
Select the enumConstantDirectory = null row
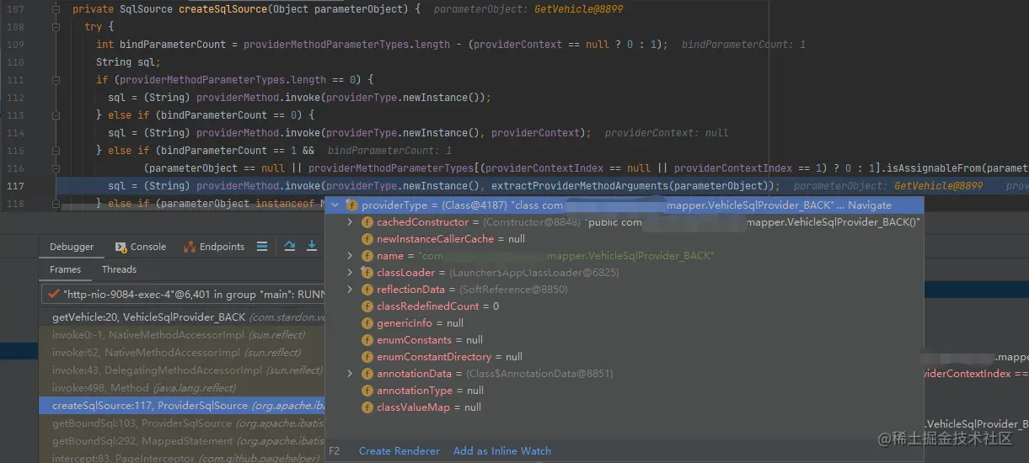624,357
